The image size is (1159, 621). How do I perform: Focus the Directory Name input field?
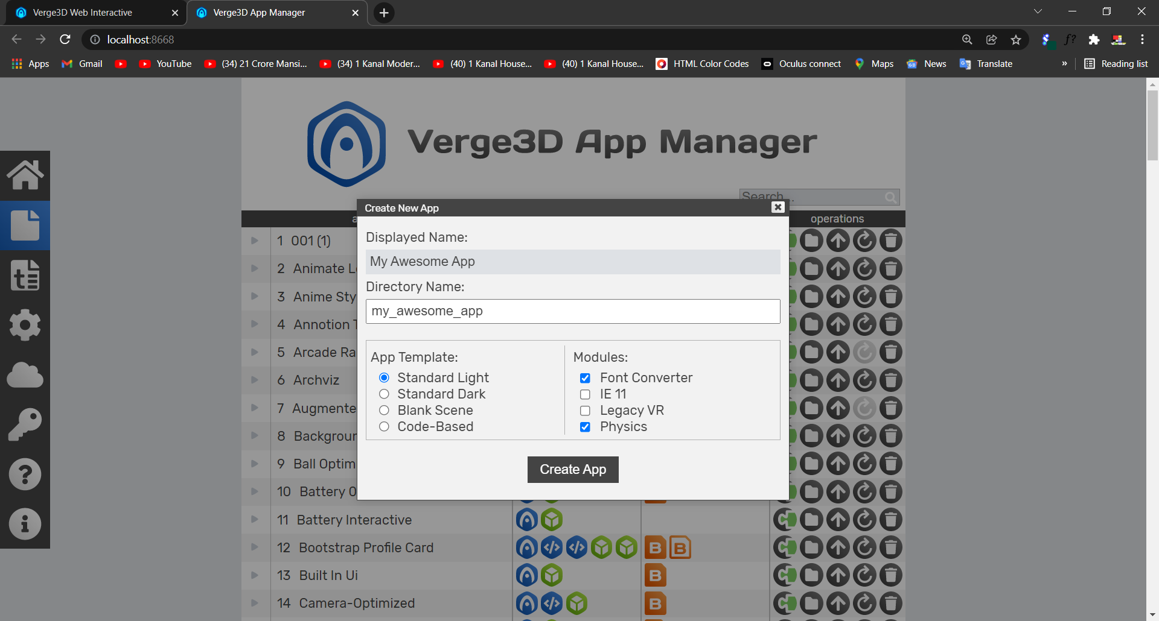[x=573, y=311]
